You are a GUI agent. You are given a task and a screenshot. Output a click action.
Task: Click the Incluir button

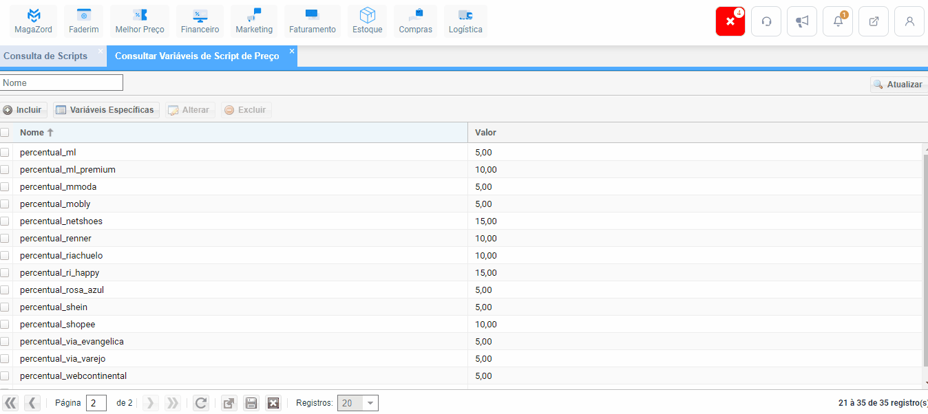tap(23, 110)
